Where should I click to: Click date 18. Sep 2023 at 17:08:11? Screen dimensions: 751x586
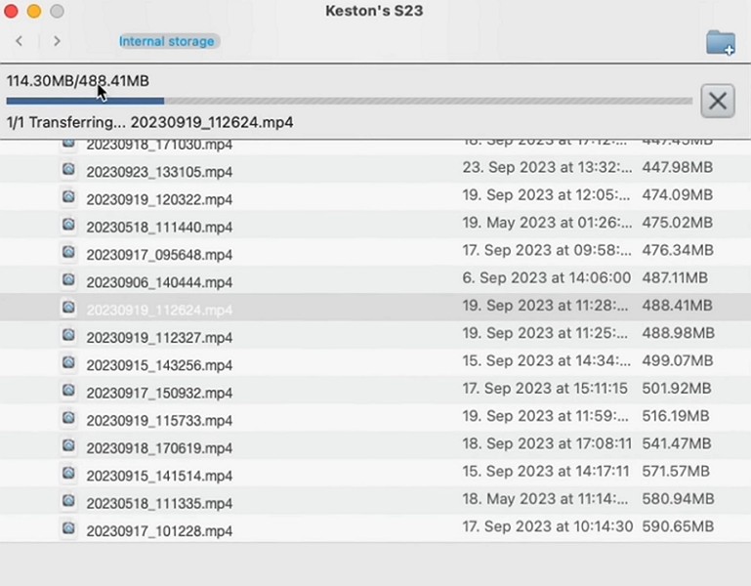tap(547, 443)
